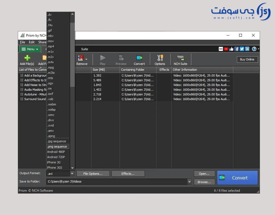Screen dimensions: 275x215
Task: Click the Facebook share icon
Action: (x=237, y=49)
